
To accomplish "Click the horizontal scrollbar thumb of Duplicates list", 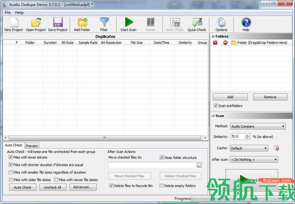I will [105, 138].
